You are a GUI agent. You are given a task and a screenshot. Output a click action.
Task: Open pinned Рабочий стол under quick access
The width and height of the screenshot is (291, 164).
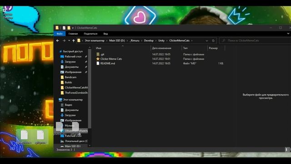point(73,56)
